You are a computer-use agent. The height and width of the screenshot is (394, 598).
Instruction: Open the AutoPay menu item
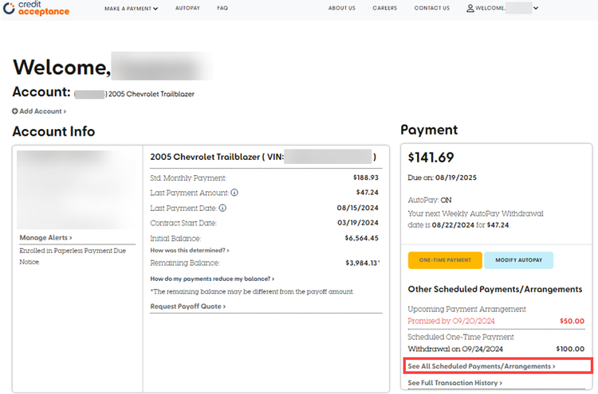pos(187,9)
